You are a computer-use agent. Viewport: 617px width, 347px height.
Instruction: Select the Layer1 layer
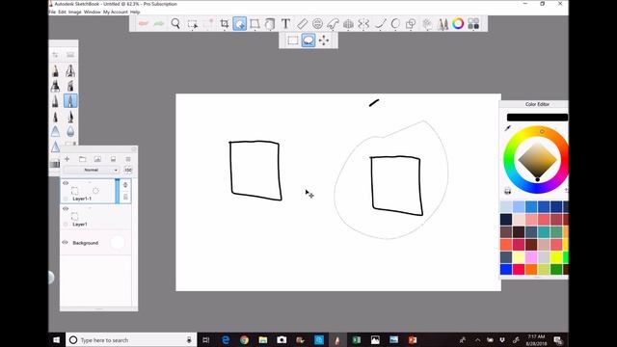tap(95, 217)
